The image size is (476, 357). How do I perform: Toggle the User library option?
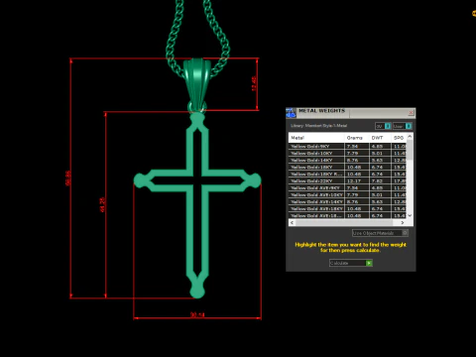point(402,126)
